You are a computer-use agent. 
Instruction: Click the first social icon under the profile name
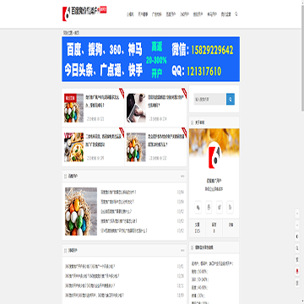[x=198, y=207]
